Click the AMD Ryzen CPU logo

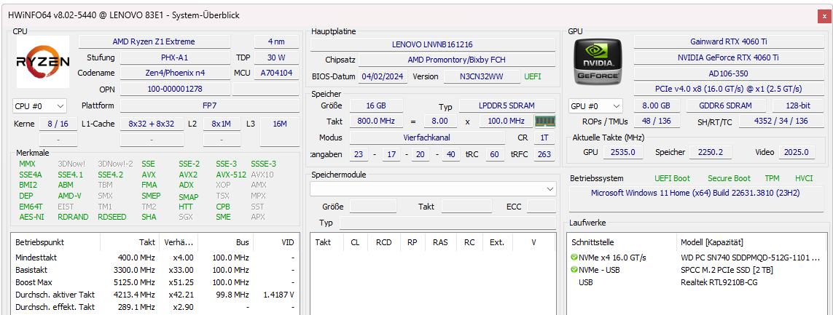[43, 62]
